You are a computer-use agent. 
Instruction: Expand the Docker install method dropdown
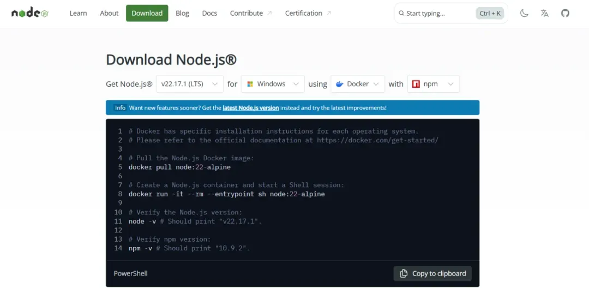click(x=358, y=84)
